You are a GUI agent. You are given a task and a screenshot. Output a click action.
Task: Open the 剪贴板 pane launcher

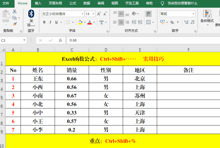21,31
